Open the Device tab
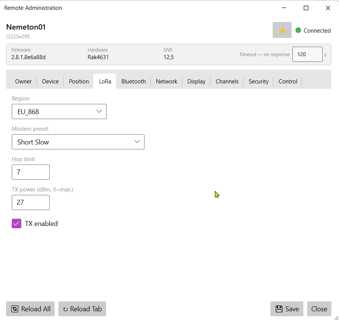339x320 pixels. click(x=50, y=81)
